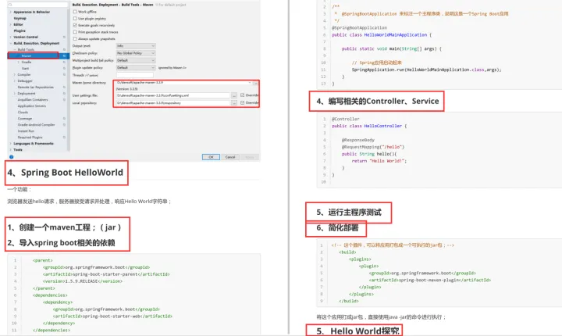Collapse the Build Tools node
The image size is (562, 336).
pos(15,49)
